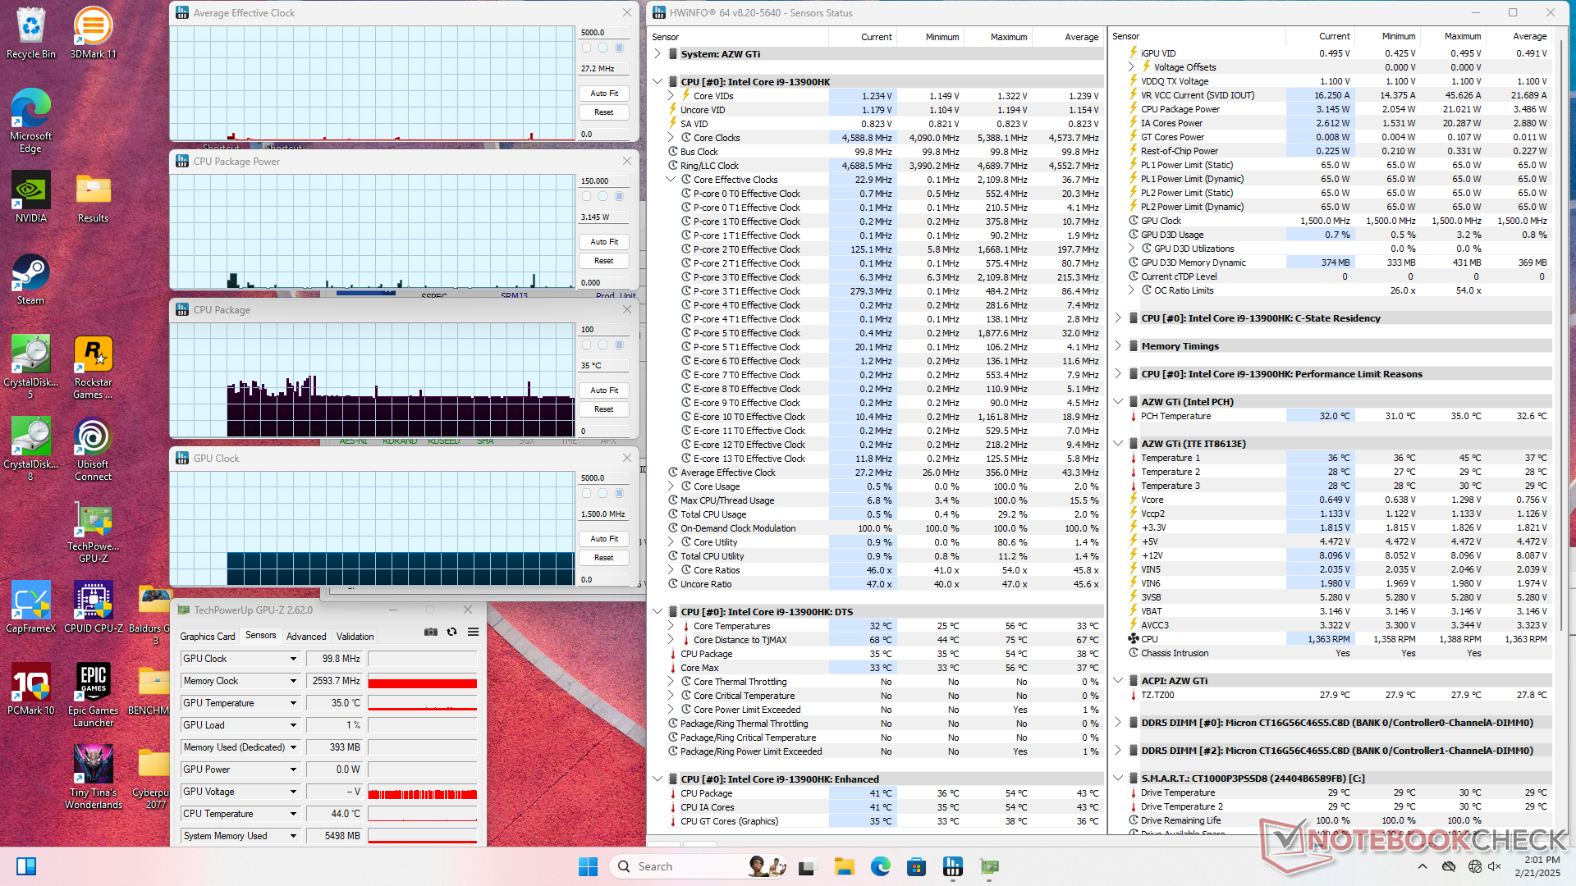1576x886 pixels.
Task: Click Auto Fit in CPU Package Power window
Action: 604,242
